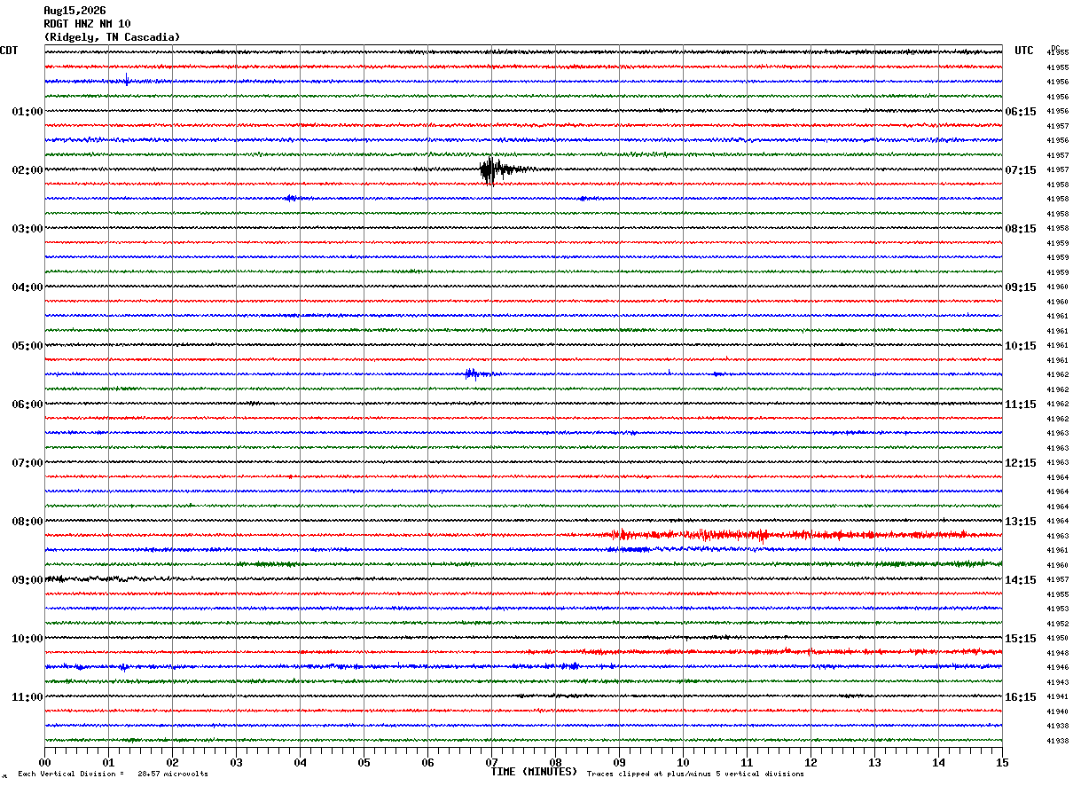Click the 08:00 CDT time label
The width and height of the screenshot is (1073, 786).
[x=27, y=522]
